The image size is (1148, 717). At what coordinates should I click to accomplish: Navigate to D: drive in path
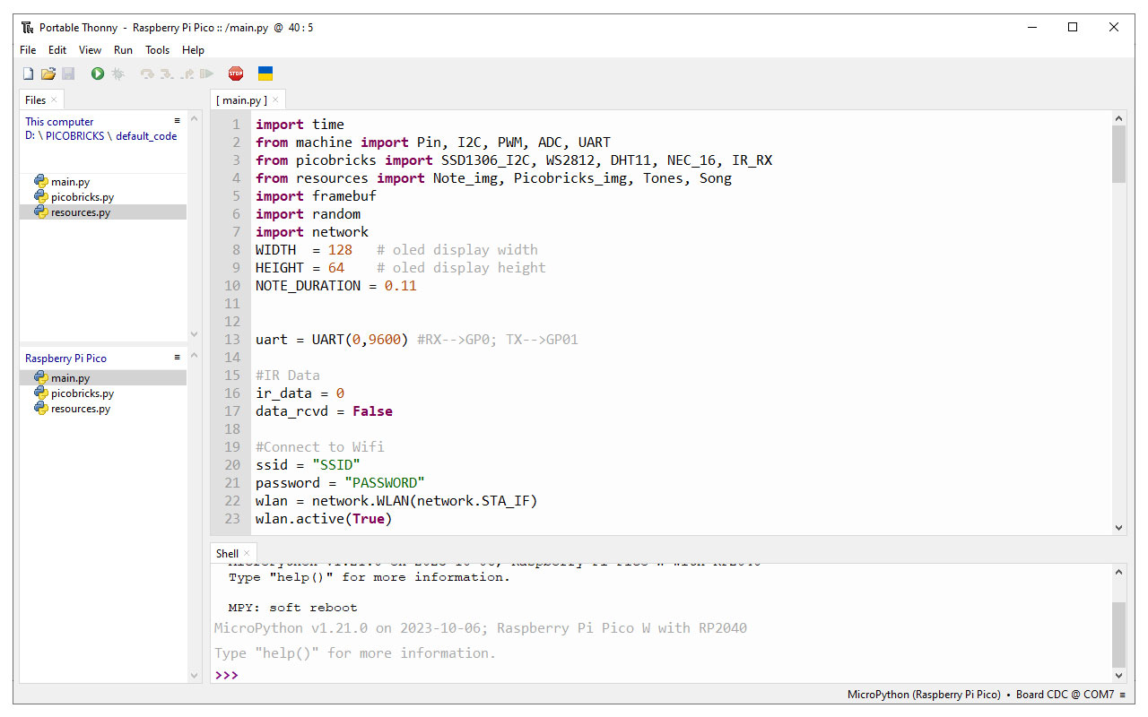click(x=32, y=136)
